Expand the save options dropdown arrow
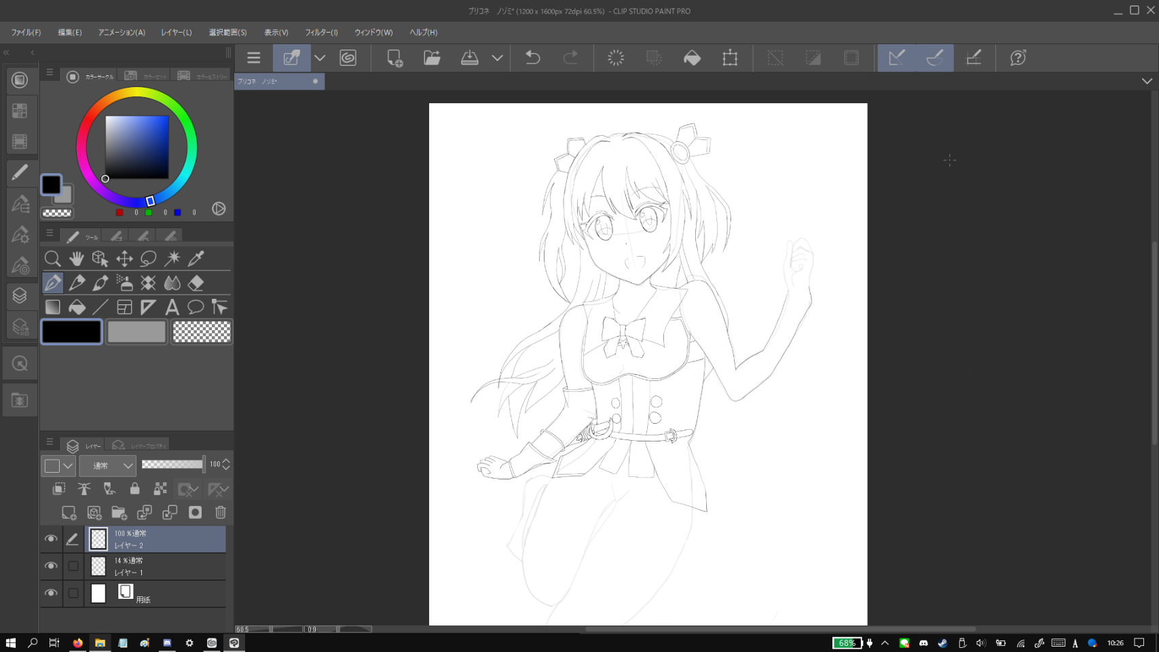The height and width of the screenshot is (652, 1159). tap(497, 58)
